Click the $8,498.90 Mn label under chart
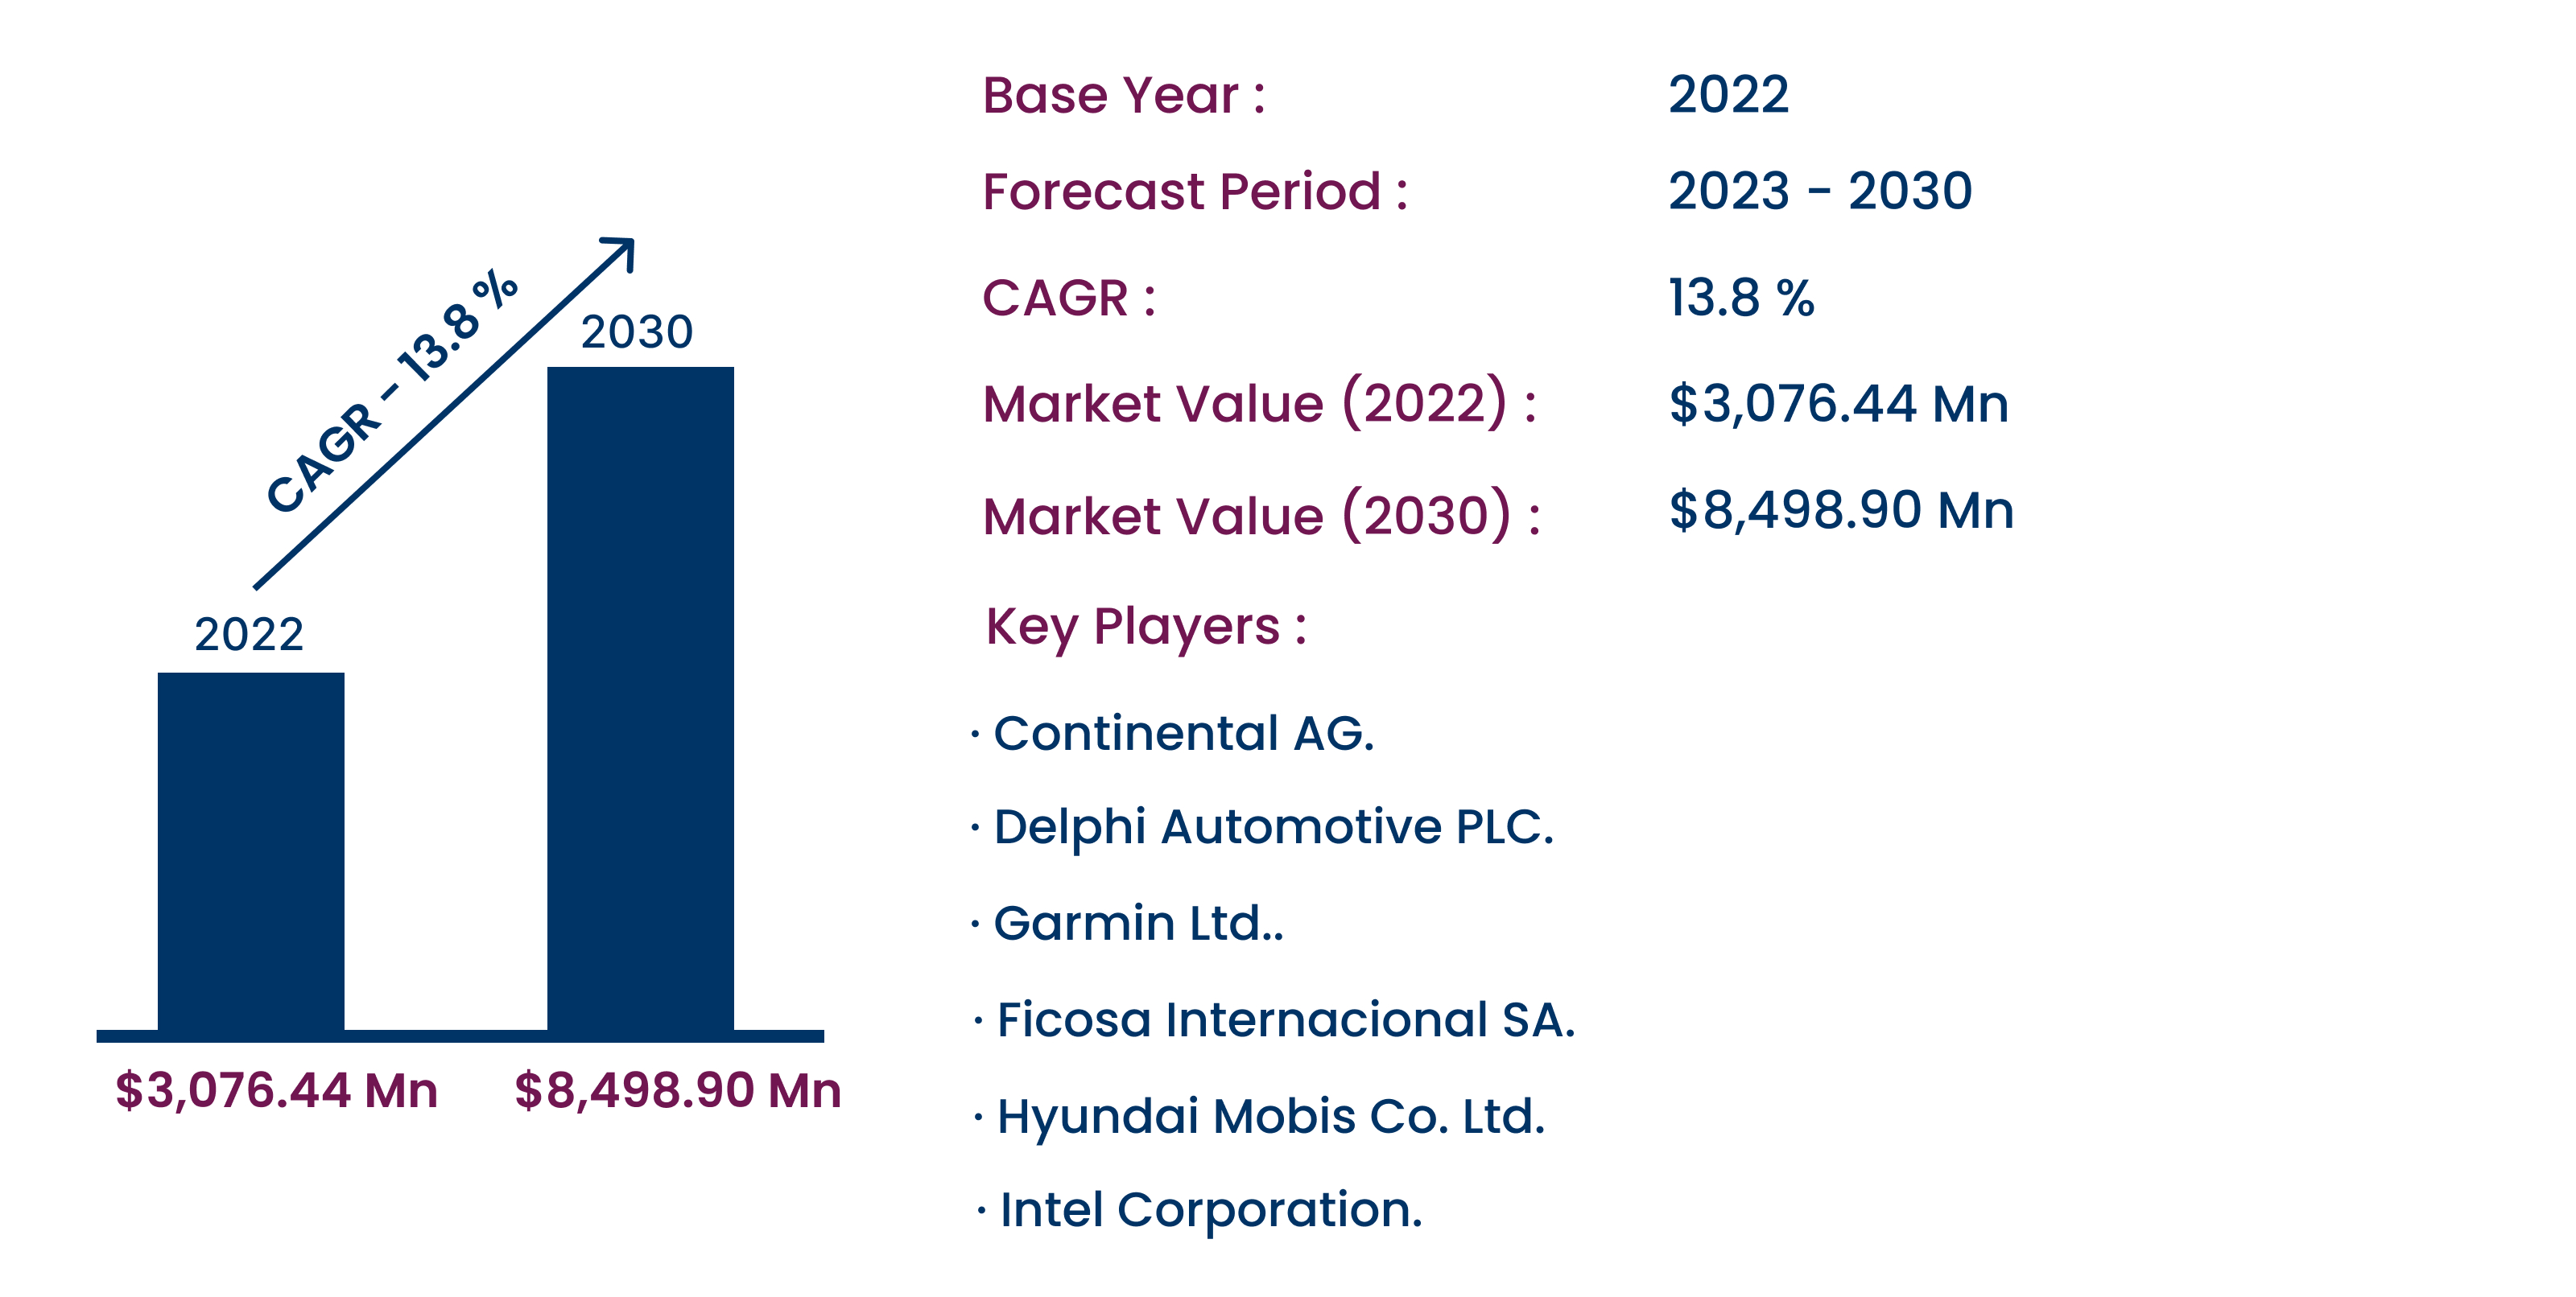Screen dimensions: 2576x1297 click(678, 1090)
